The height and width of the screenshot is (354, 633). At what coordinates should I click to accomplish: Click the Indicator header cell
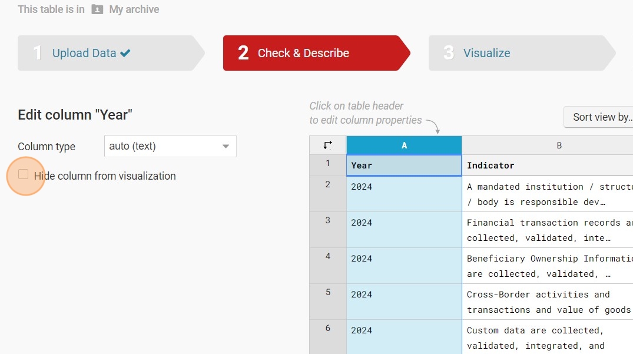coord(548,166)
